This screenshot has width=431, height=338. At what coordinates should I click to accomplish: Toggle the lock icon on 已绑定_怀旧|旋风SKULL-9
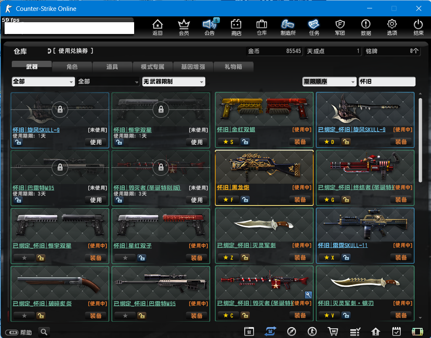pos(346,142)
